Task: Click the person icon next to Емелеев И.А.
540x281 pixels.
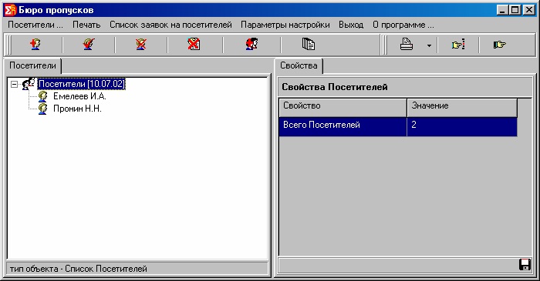Action: point(42,96)
